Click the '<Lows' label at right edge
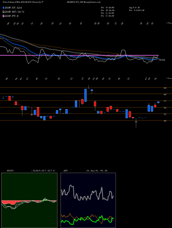Viewport: 172px width, 228px height. tap(169, 78)
